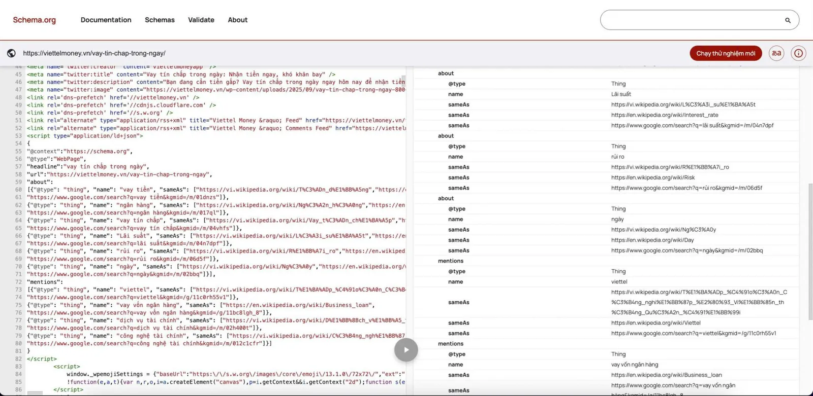The image size is (813, 396).
Task: Click the "mentions": line in the code
Action: (x=45, y=282)
